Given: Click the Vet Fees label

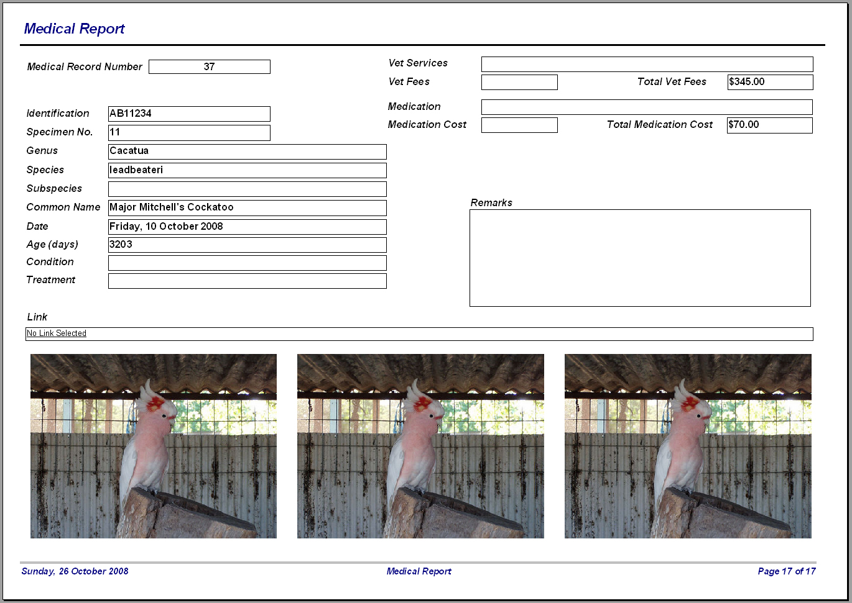Looking at the screenshot, I should [x=409, y=81].
